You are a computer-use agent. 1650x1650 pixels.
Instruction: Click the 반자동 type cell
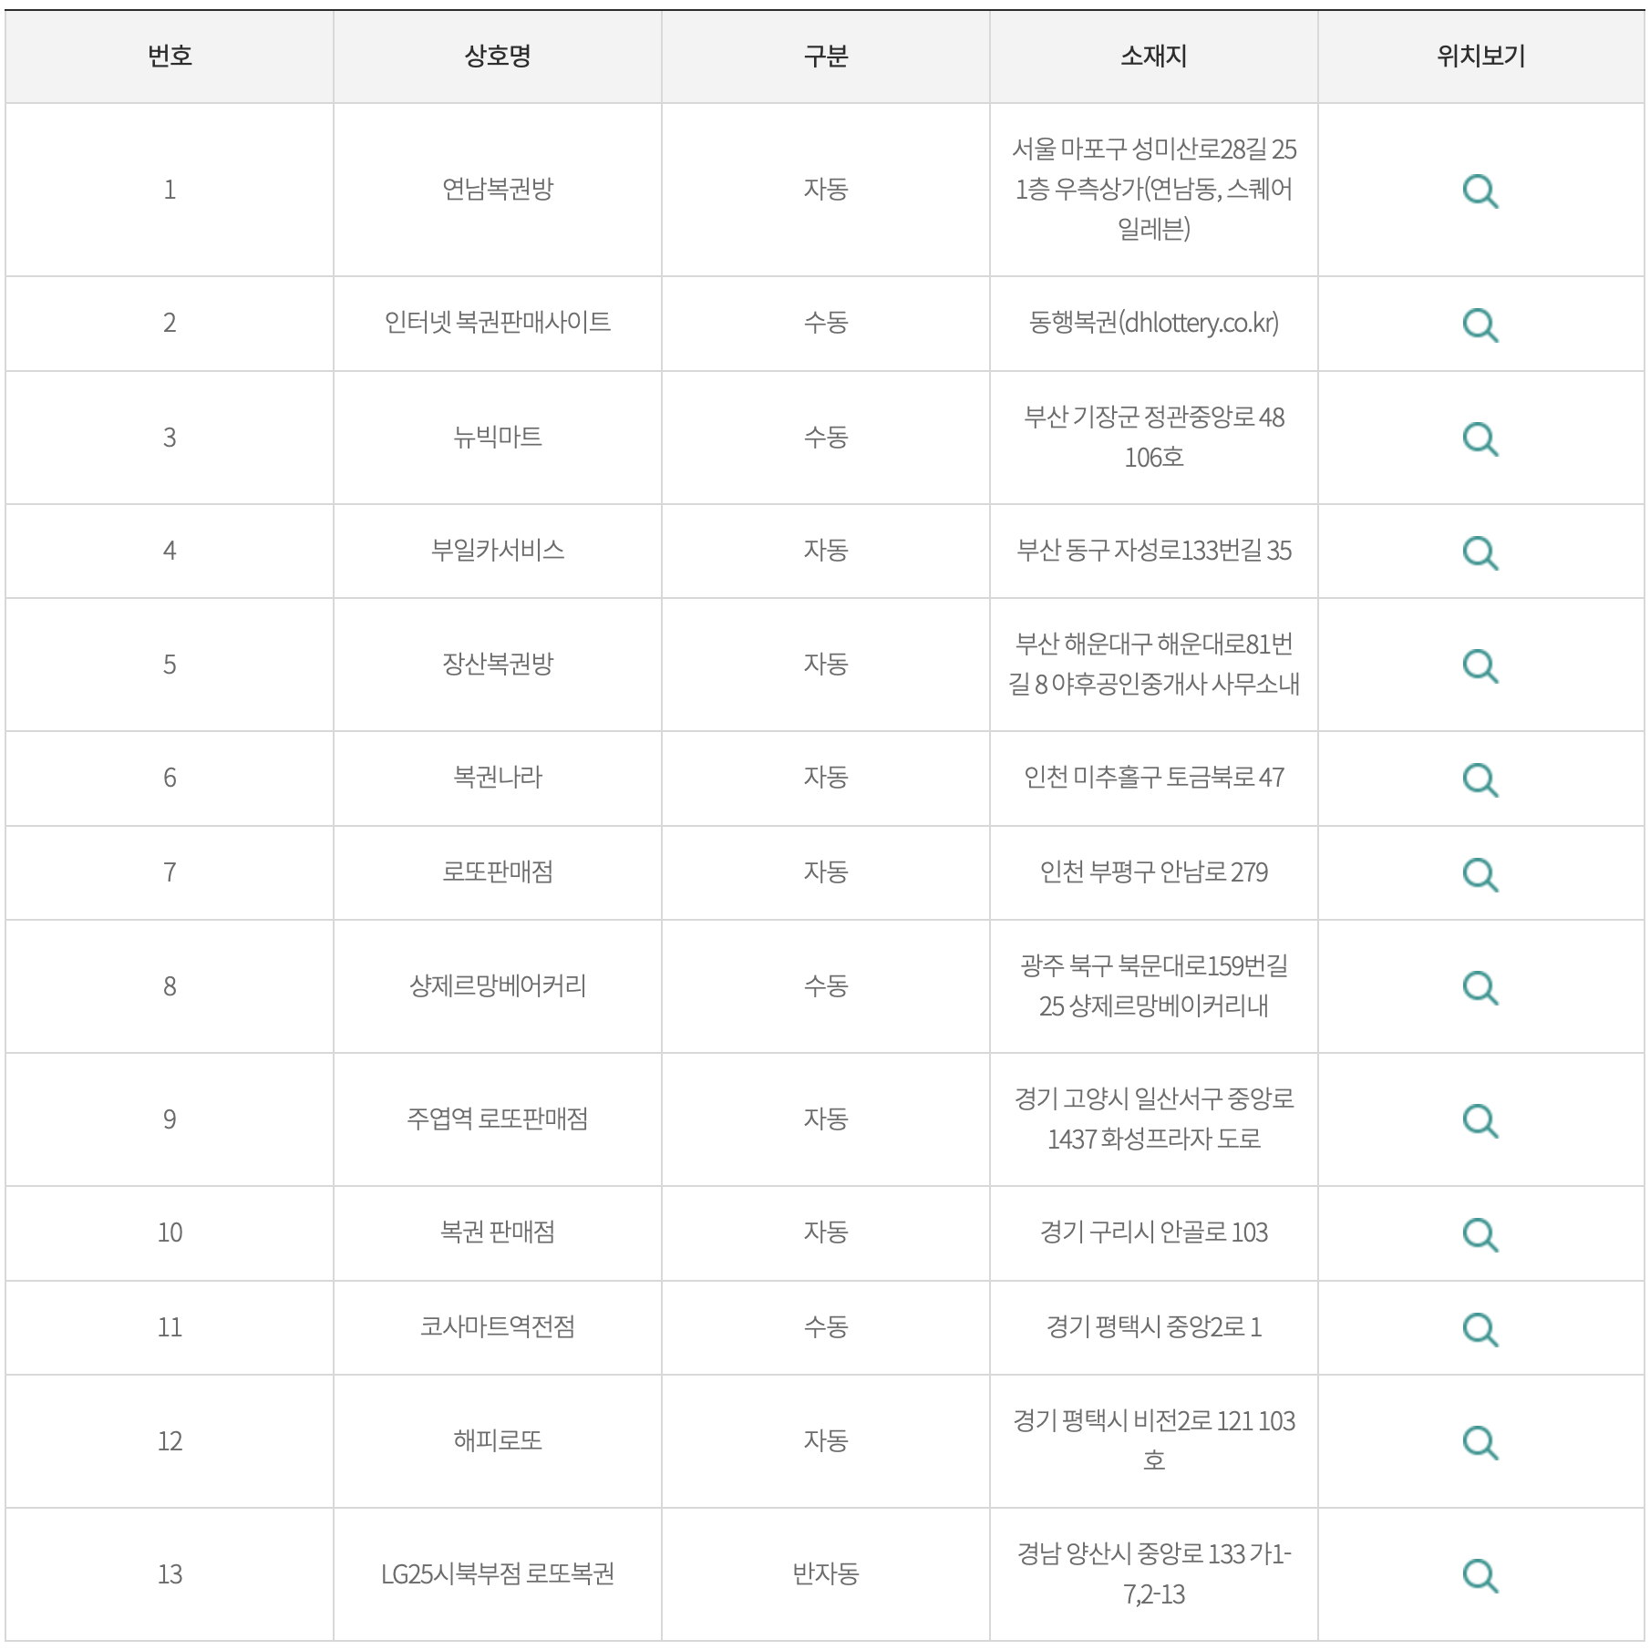[826, 1573]
